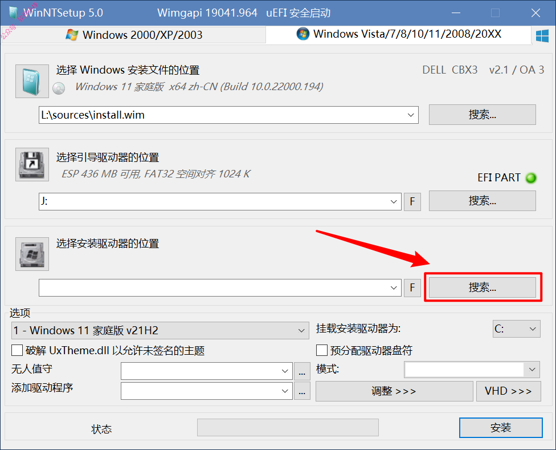Open the VHD >>> button
The width and height of the screenshot is (556, 450).
pos(509,391)
